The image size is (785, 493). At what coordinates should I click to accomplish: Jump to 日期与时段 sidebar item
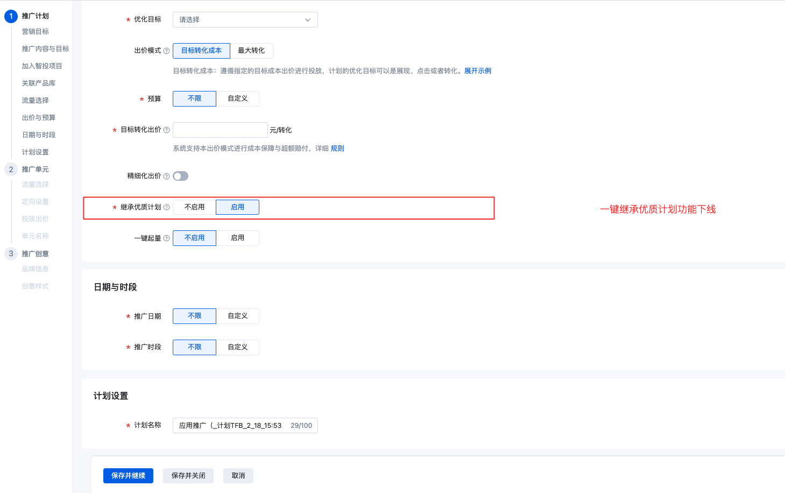point(39,135)
